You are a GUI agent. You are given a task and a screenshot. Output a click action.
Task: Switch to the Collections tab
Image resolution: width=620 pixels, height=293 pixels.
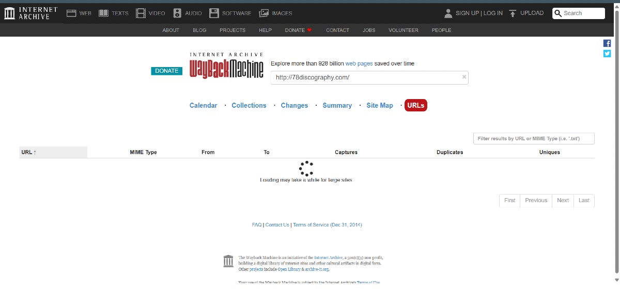tap(249, 105)
